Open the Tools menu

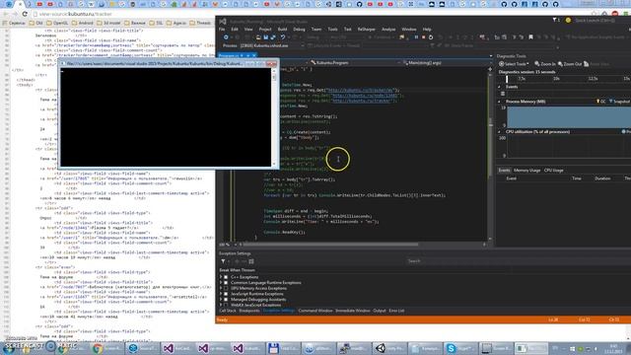[x=332, y=30]
